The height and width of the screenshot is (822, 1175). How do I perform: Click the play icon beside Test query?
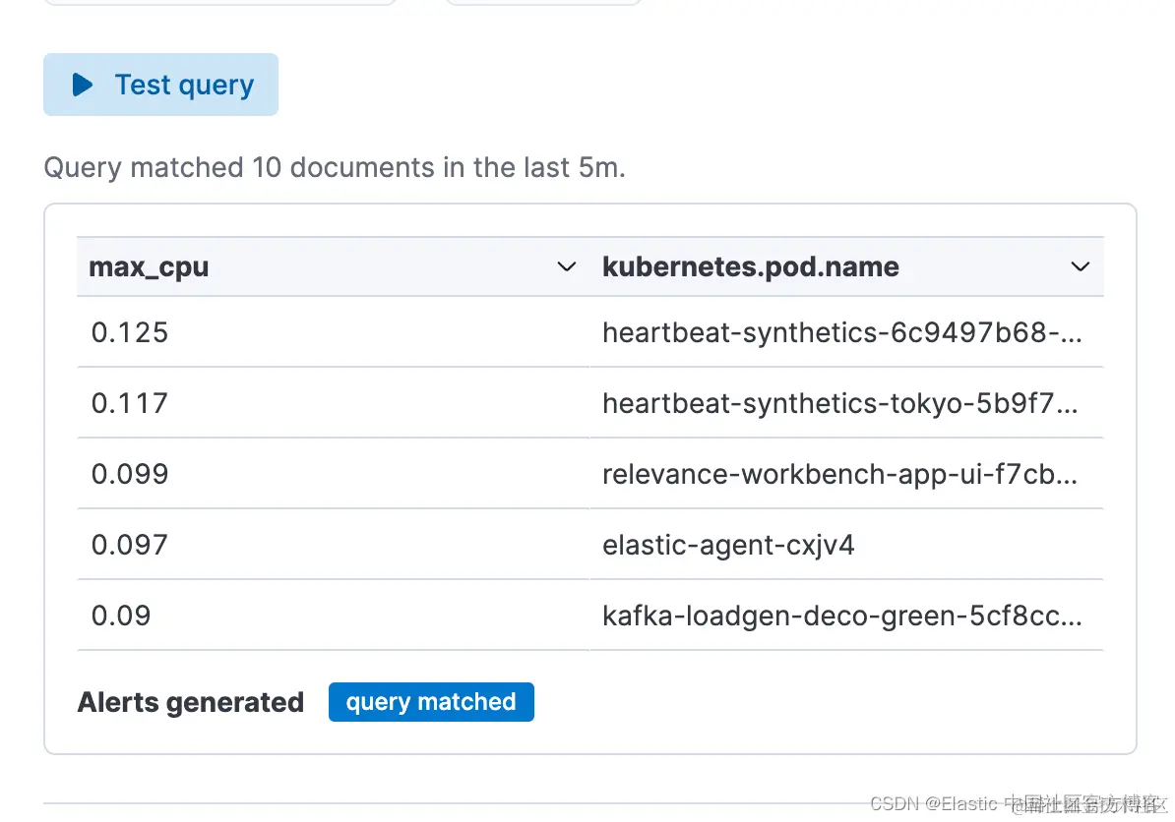[x=83, y=86]
